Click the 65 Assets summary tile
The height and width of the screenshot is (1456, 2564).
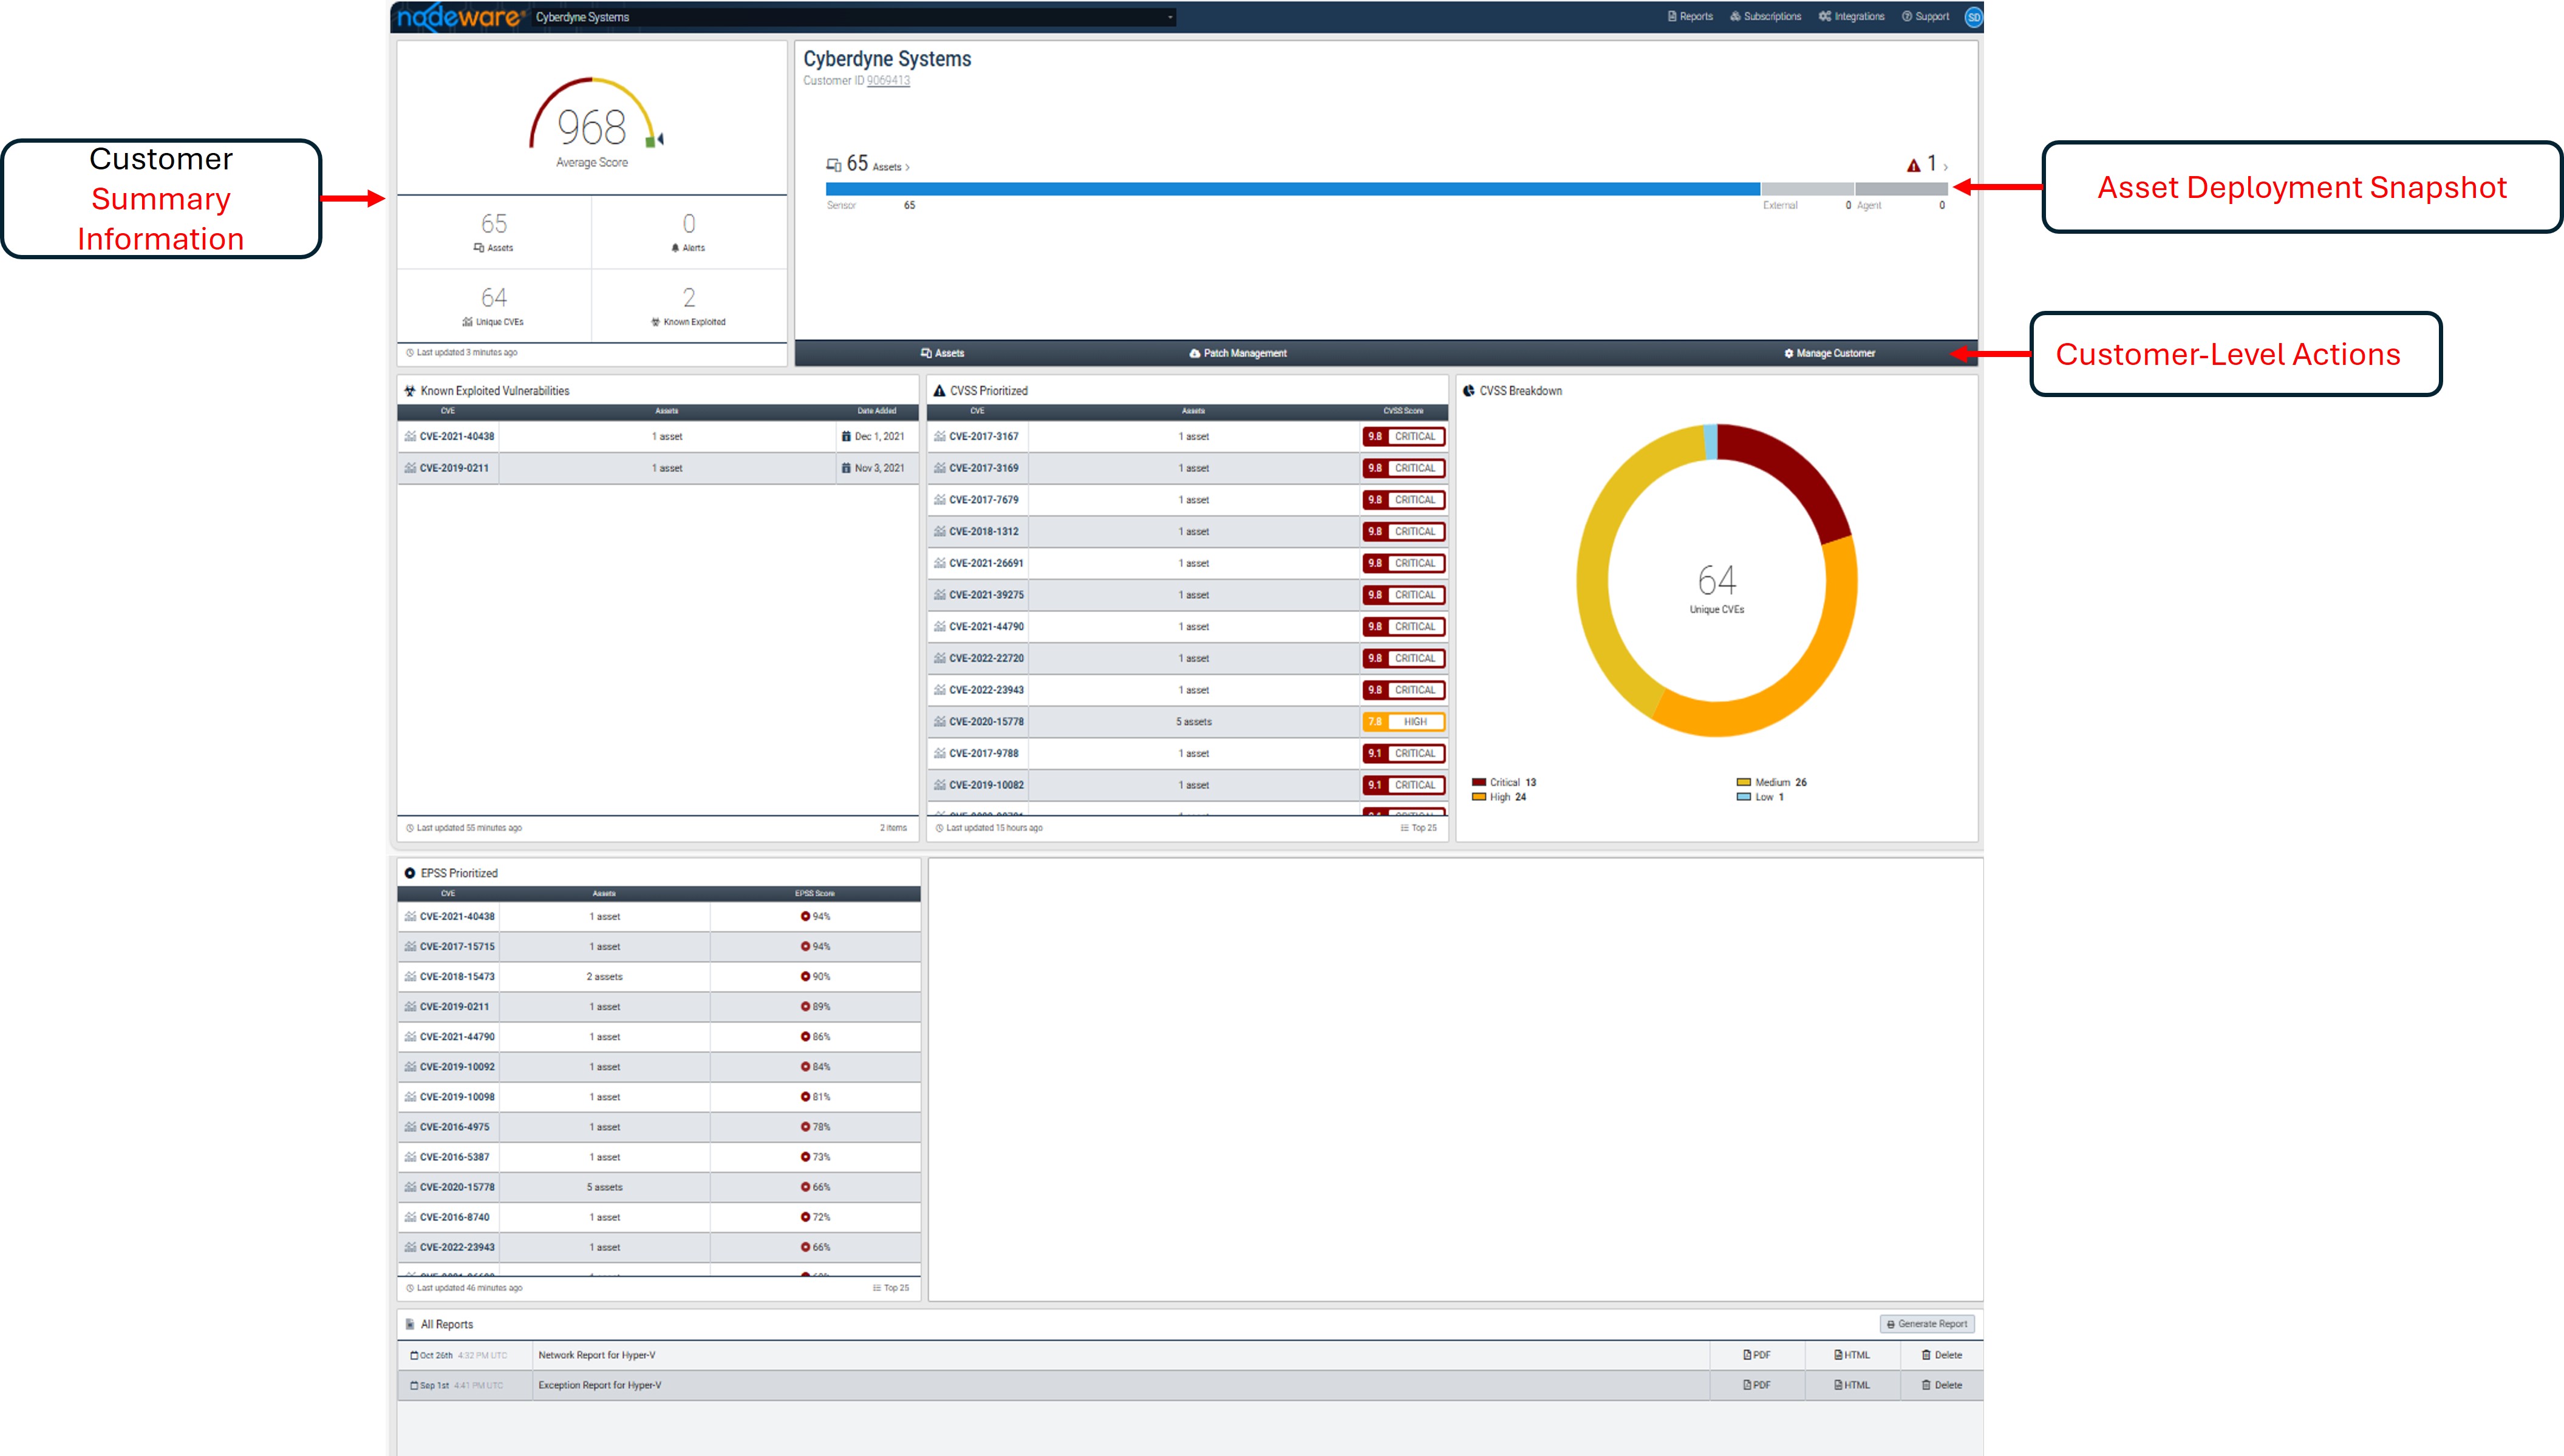click(494, 232)
